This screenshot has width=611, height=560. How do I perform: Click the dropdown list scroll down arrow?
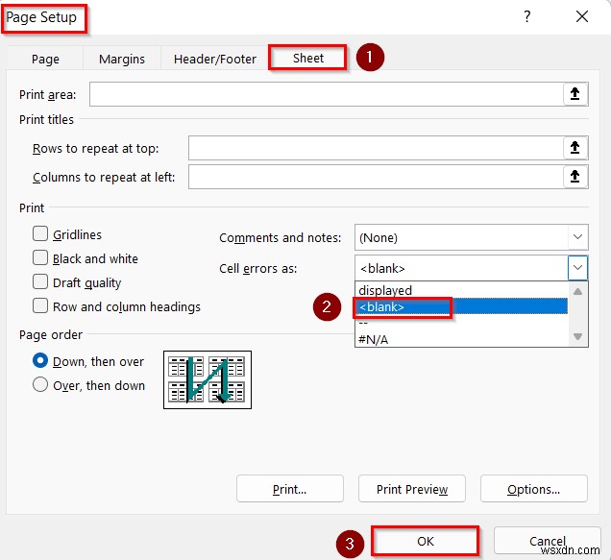(578, 336)
